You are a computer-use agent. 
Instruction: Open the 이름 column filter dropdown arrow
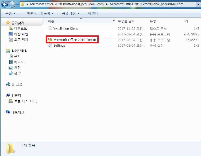point(114,21)
